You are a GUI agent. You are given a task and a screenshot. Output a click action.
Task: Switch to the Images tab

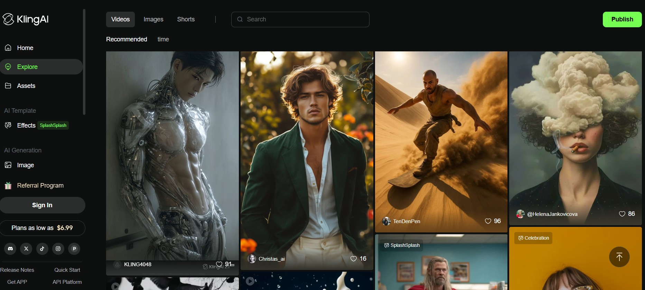pos(153,19)
